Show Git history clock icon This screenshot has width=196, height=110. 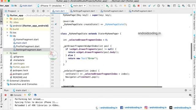tap(159, 6)
